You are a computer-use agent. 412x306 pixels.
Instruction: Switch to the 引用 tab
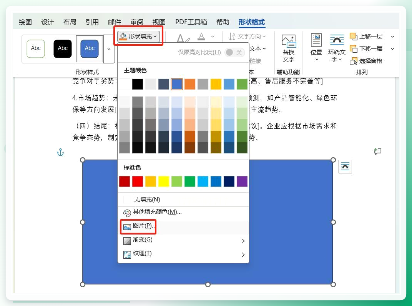click(x=92, y=22)
